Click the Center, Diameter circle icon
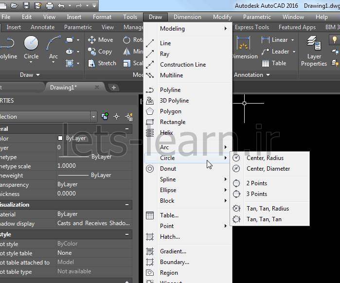The width and height of the screenshot is (340, 283). (236, 168)
